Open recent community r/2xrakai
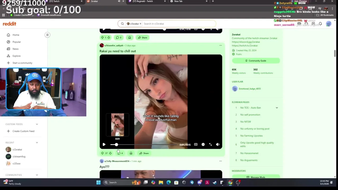The height and width of the screenshot is (190, 338). pyautogui.click(x=17, y=150)
